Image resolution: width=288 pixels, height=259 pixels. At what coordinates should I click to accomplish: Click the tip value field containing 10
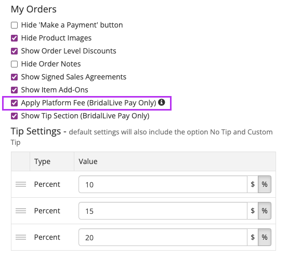[x=163, y=184]
